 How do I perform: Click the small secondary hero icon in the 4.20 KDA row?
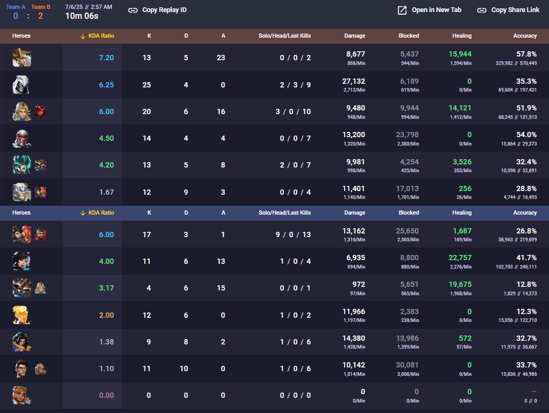point(40,165)
